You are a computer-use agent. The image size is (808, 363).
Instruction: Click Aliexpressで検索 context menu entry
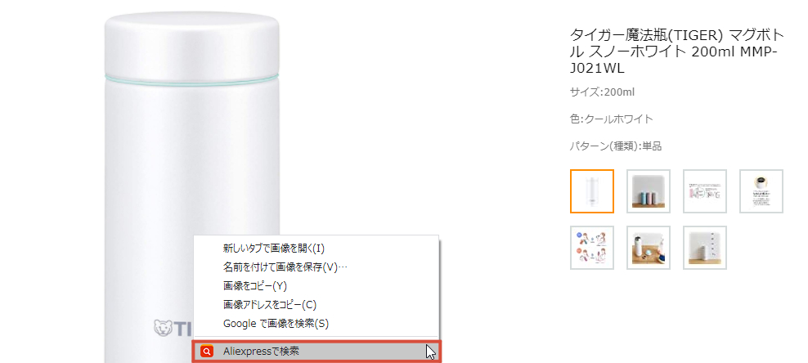pos(261,352)
